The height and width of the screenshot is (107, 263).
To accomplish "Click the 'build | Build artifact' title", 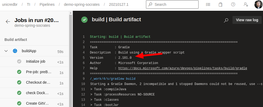I will pyautogui.click(x=117, y=20).
